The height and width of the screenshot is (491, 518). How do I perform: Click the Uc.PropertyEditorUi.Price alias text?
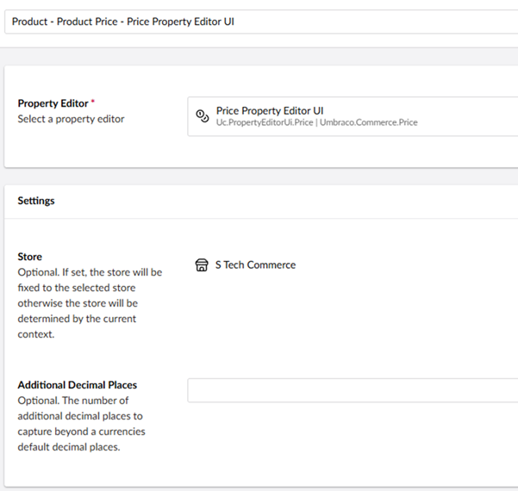coord(265,123)
